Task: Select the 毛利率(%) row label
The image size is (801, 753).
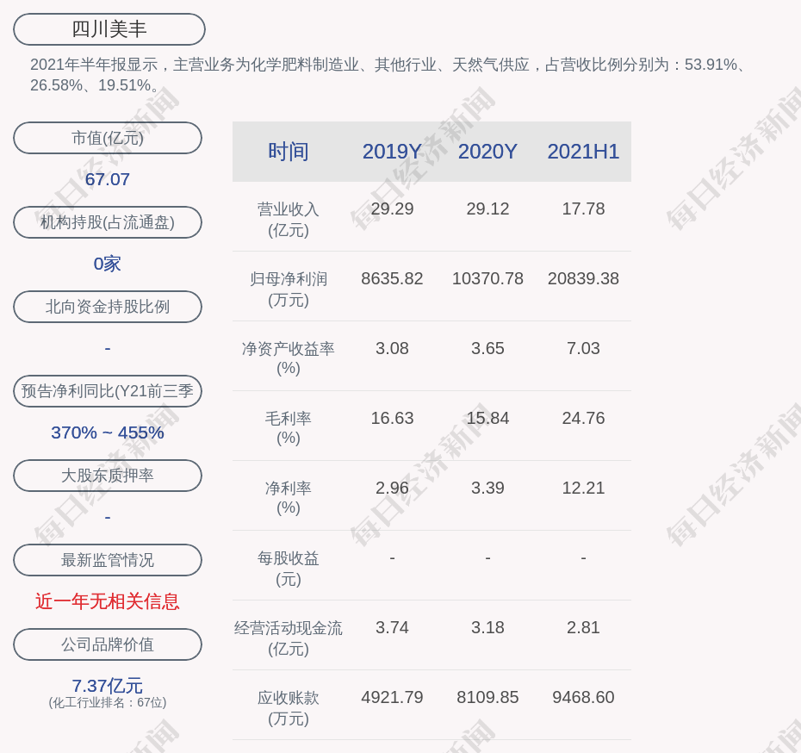Action: point(289,428)
